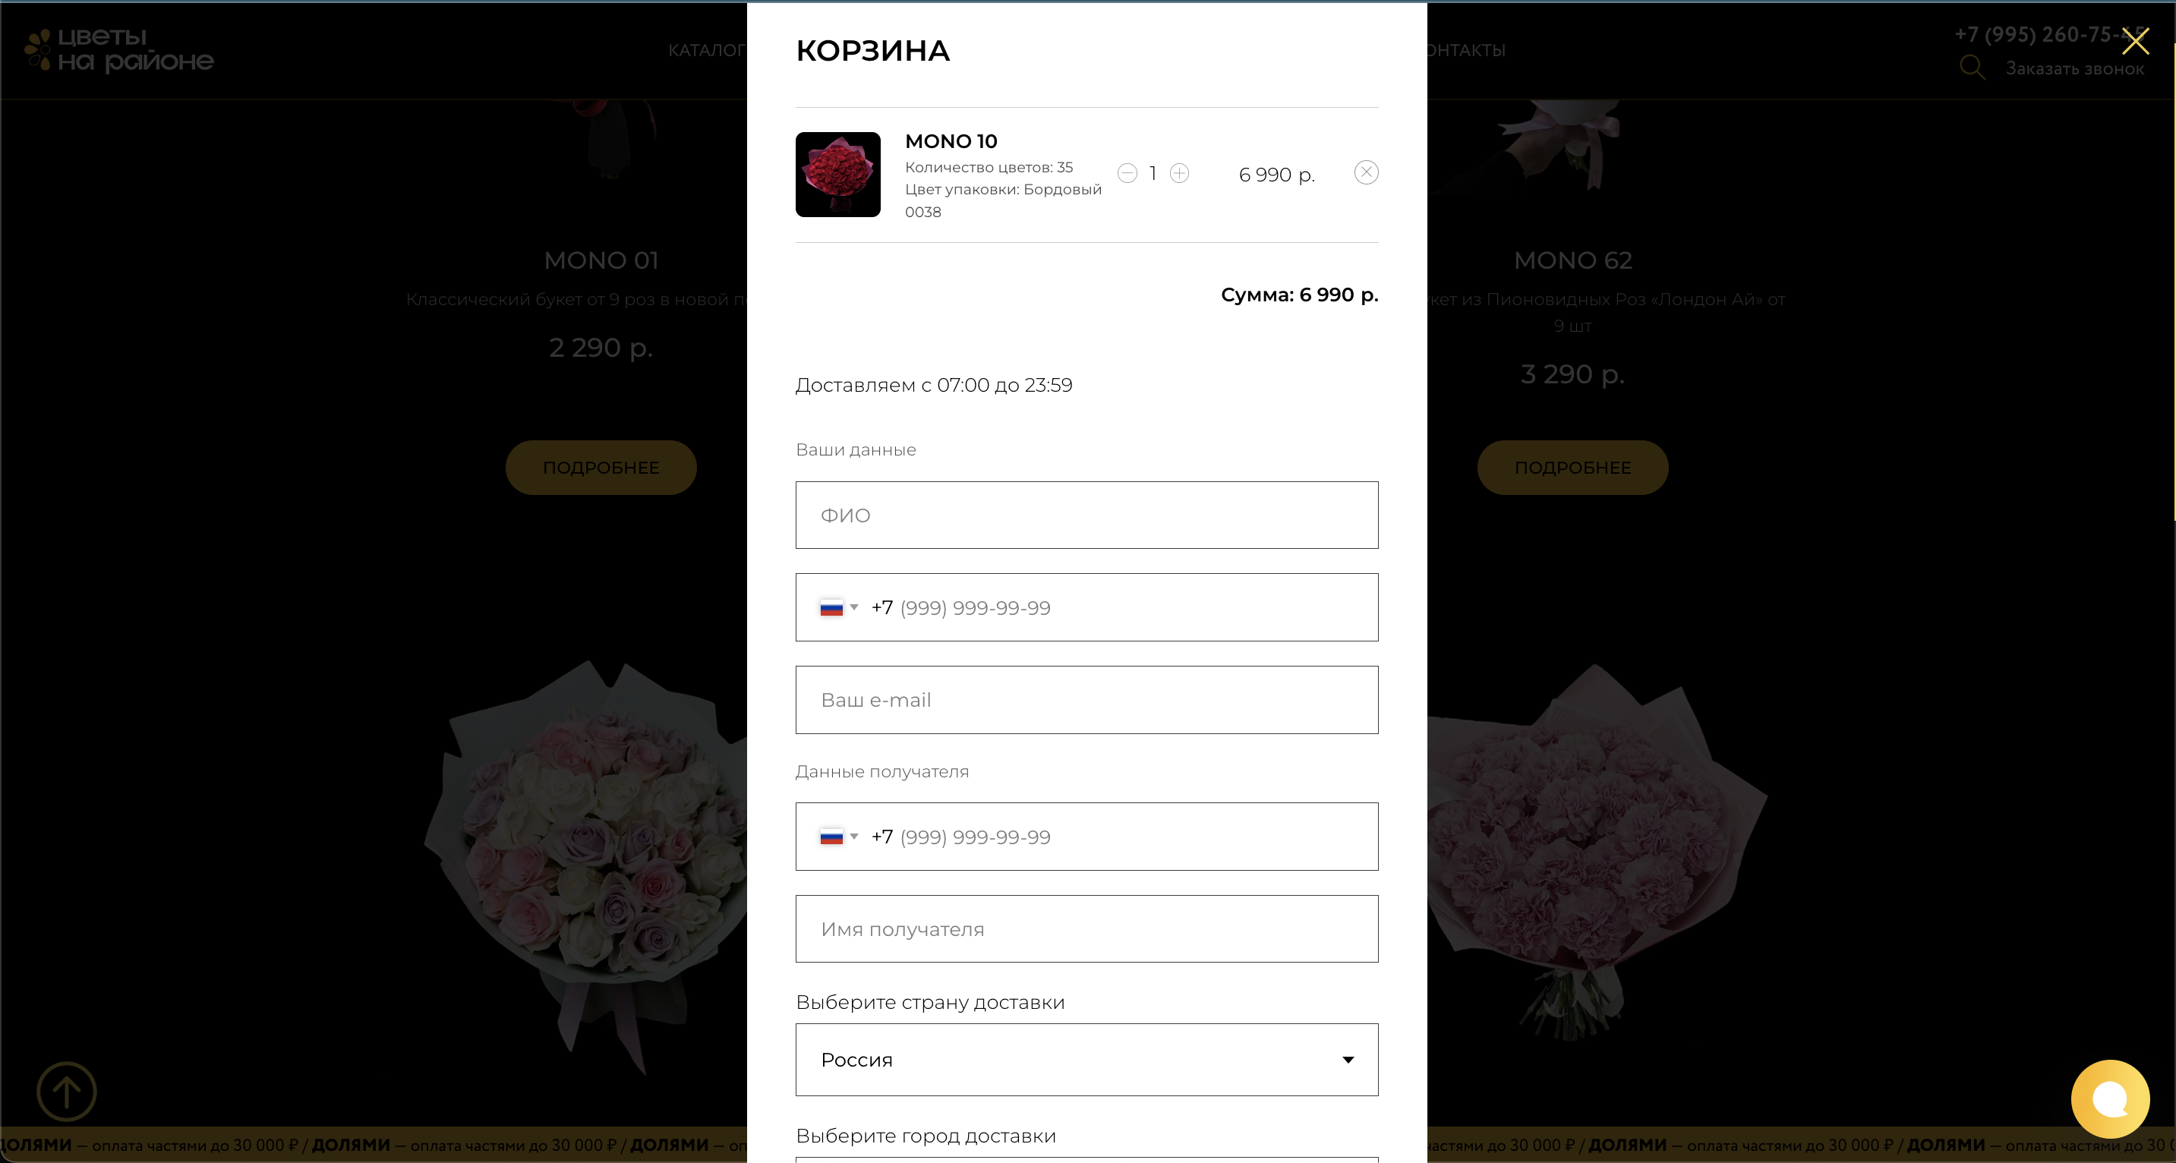The width and height of the screenshot is (2176, 1163).
Task: Expand country code flag in recipient phone field
Action: tap(839, 837)
